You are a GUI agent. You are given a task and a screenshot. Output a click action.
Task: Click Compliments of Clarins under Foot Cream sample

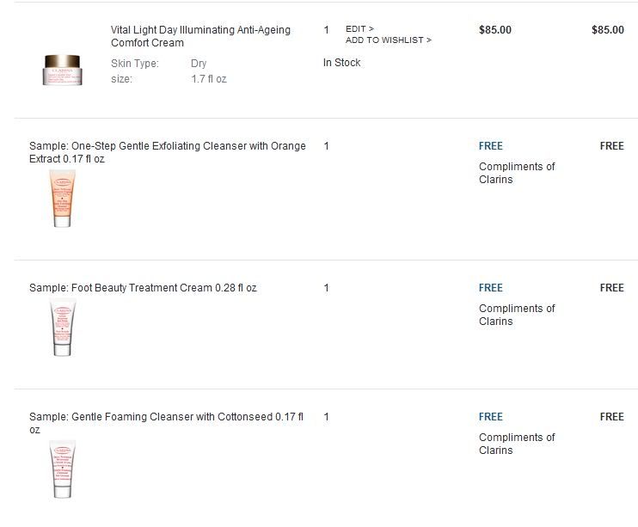pyautogui.click(x=517, y=315)
